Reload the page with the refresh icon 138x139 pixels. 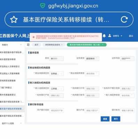pyautogui.click(x=124, y=19)
